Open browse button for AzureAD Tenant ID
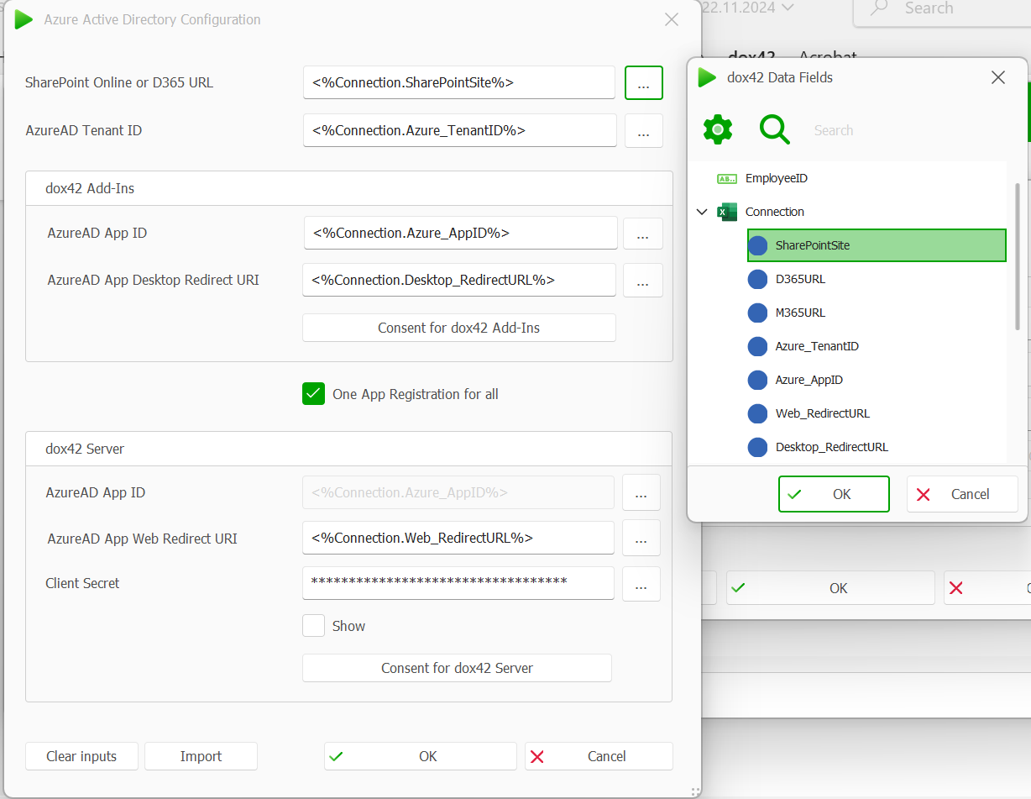 tap(644, 130)
